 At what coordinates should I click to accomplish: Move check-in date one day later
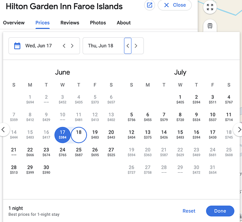click(x=72, y=46)
